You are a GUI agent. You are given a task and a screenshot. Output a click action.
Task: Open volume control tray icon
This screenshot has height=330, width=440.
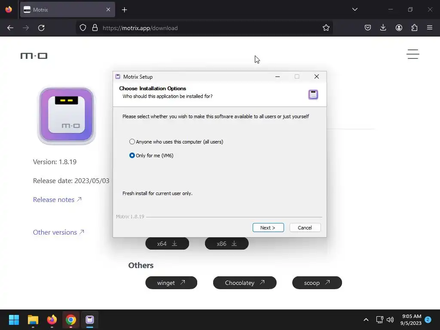[x=390, y=320]
